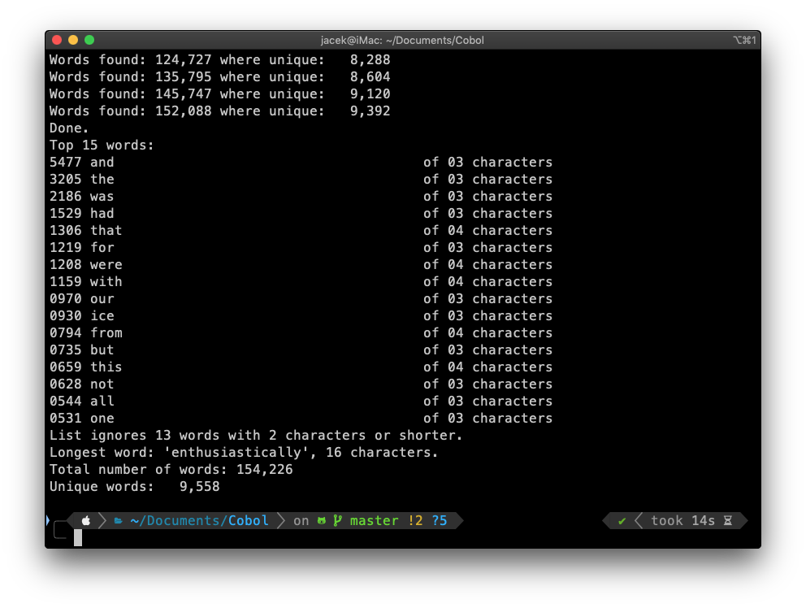The image size is (806, 608).
Task: Click the '!2' modified files indicator
Action: point(415,520)
